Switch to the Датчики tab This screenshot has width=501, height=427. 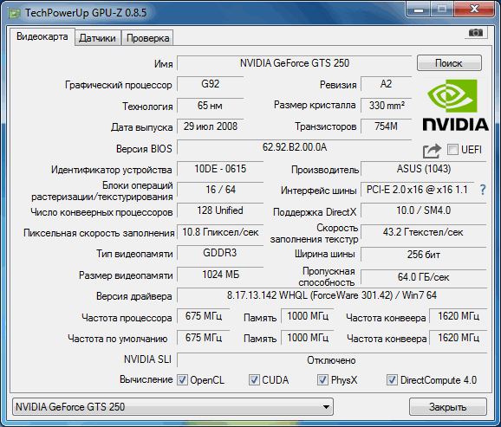coord(97,38)
